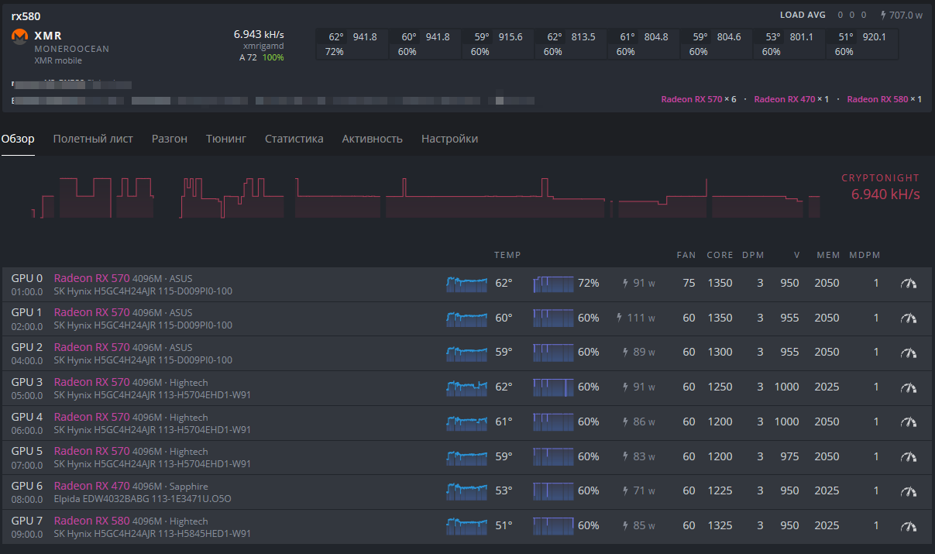Open GPU 1 fan speed mini chart
Image resolution: width=935 pixels, height=554 pixels.
pyautogui.click(x=554, y=318)
